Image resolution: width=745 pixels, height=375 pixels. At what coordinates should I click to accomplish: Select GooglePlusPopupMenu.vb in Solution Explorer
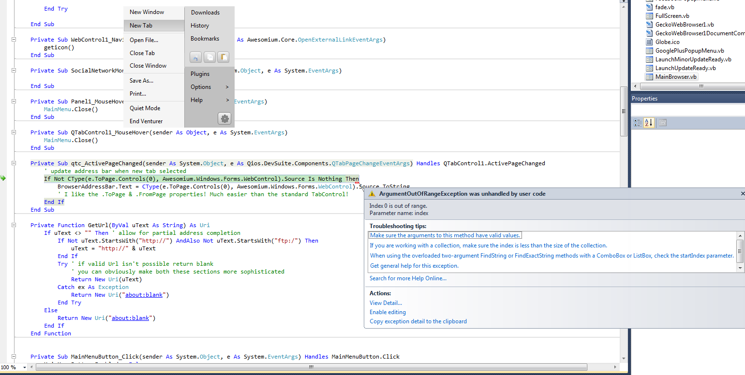[x=689, y=51]
